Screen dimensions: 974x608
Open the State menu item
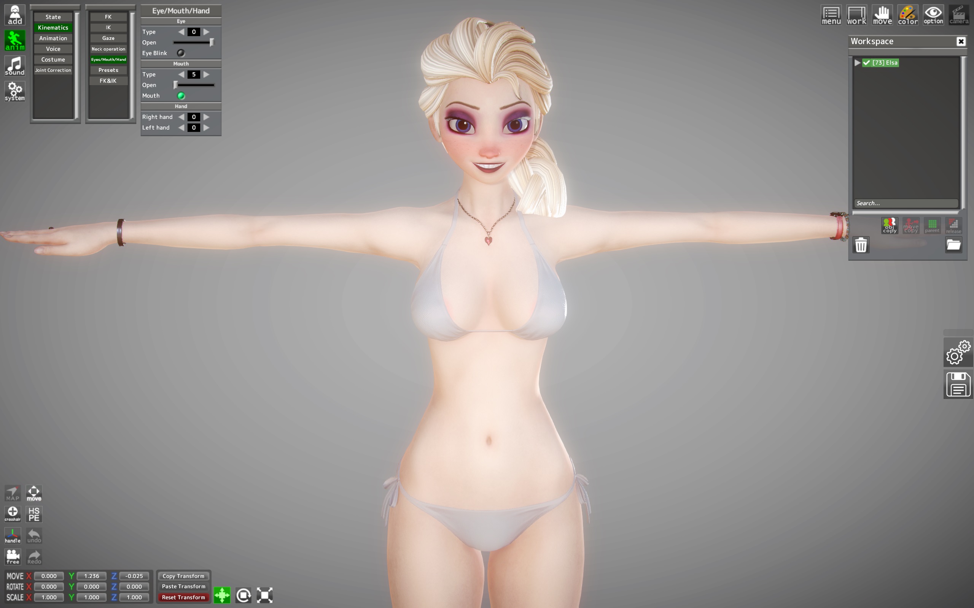[x=53, y=17]
